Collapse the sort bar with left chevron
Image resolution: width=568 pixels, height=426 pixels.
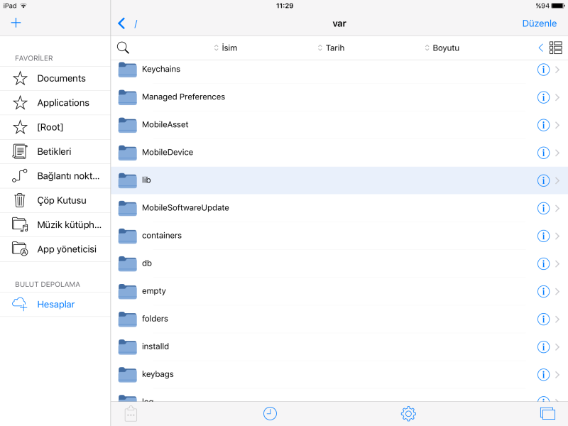pos(540,48)
